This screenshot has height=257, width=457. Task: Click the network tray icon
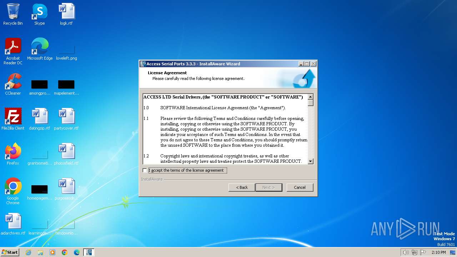415,252
